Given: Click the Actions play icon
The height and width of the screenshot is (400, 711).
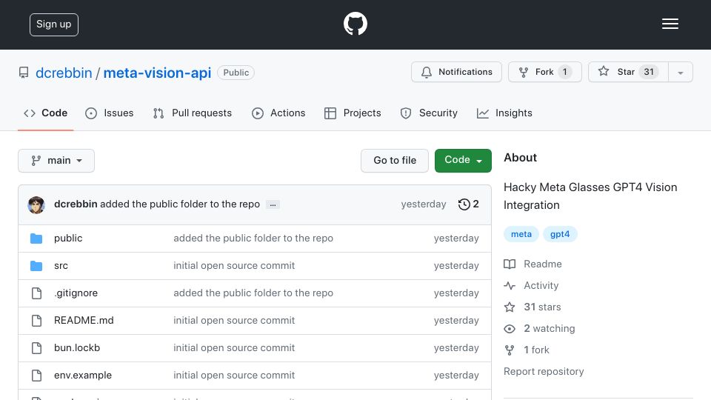Looking at the screenshot, I should (x=258, y=113).
